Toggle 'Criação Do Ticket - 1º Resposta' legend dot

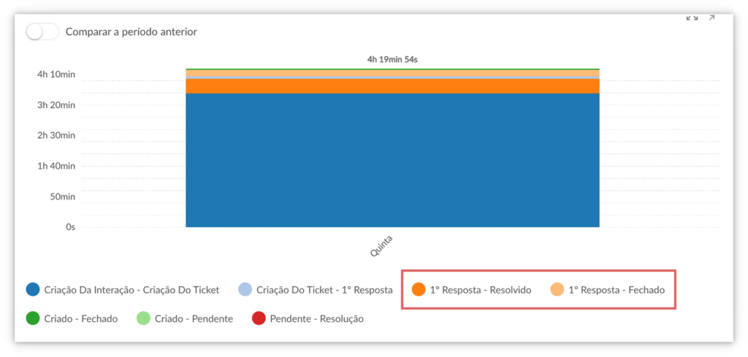[x=245, y=290]
